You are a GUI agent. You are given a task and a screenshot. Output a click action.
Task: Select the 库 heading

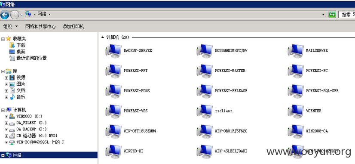coord(15,71)
